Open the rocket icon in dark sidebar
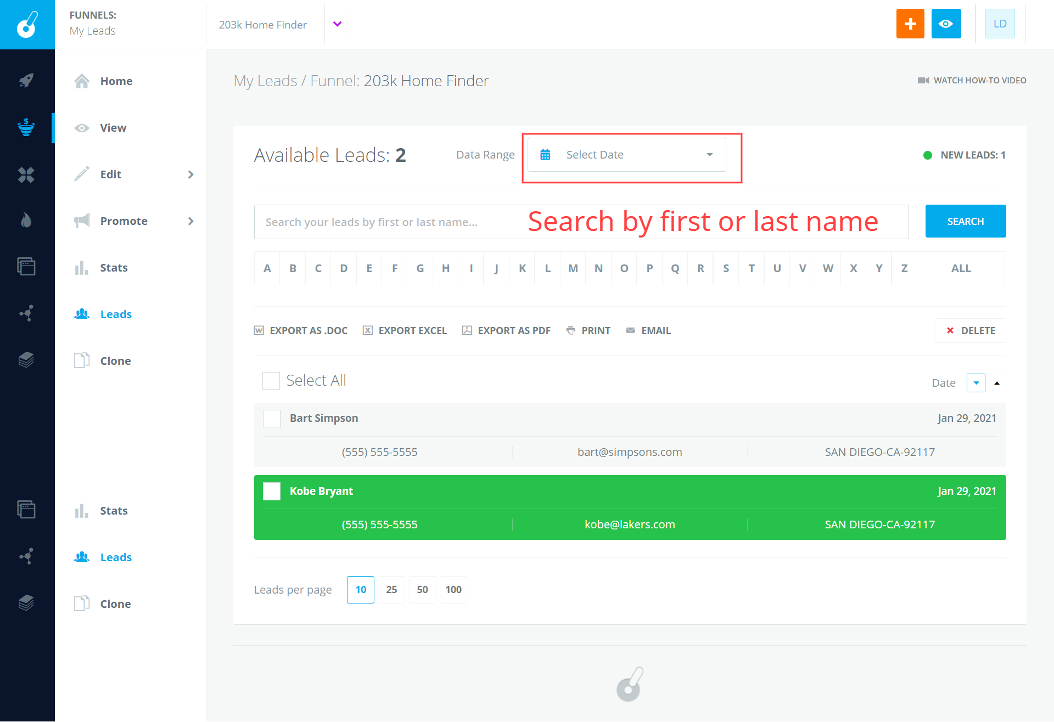 click(x=26, y=81)
